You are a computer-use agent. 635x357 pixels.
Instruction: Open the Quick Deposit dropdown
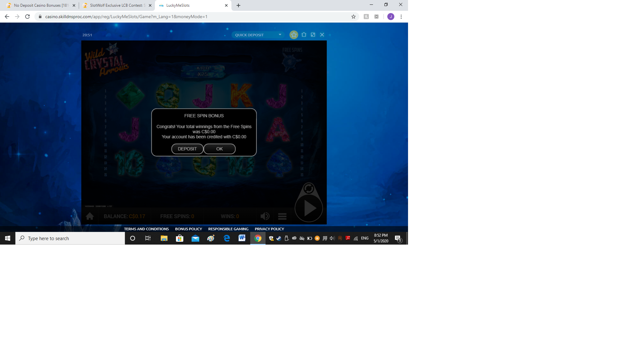(x=258, y=35)
